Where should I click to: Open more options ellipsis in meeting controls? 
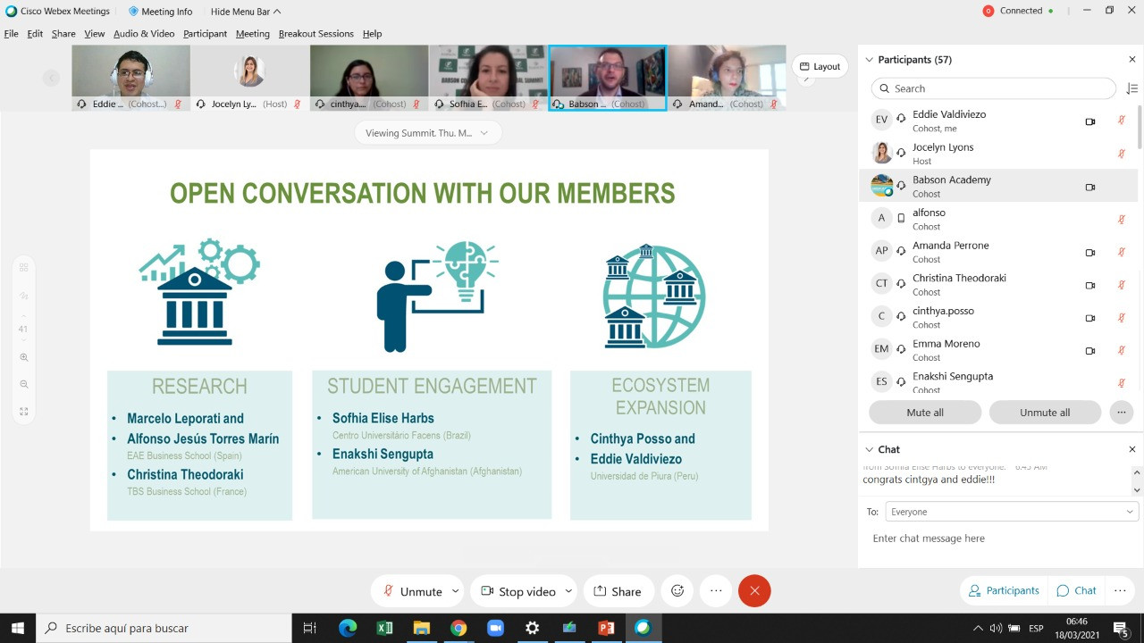tap(716, 591)
